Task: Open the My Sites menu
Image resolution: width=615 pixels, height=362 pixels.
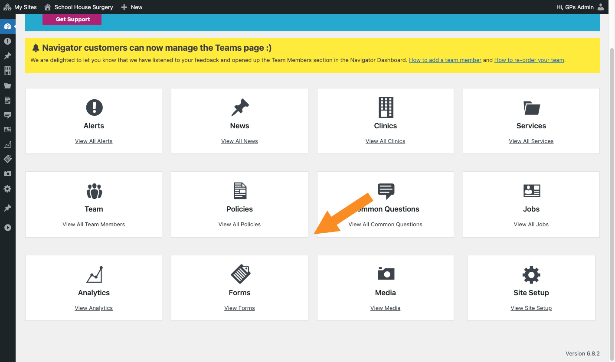Action: click(20, 7)
